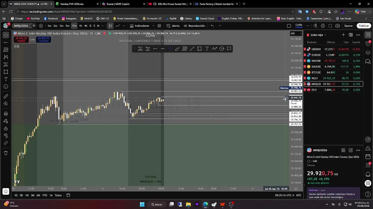The image size is (373, 209).
Task: Click the trash remove objects icon
Action: (x=6, y=153)
